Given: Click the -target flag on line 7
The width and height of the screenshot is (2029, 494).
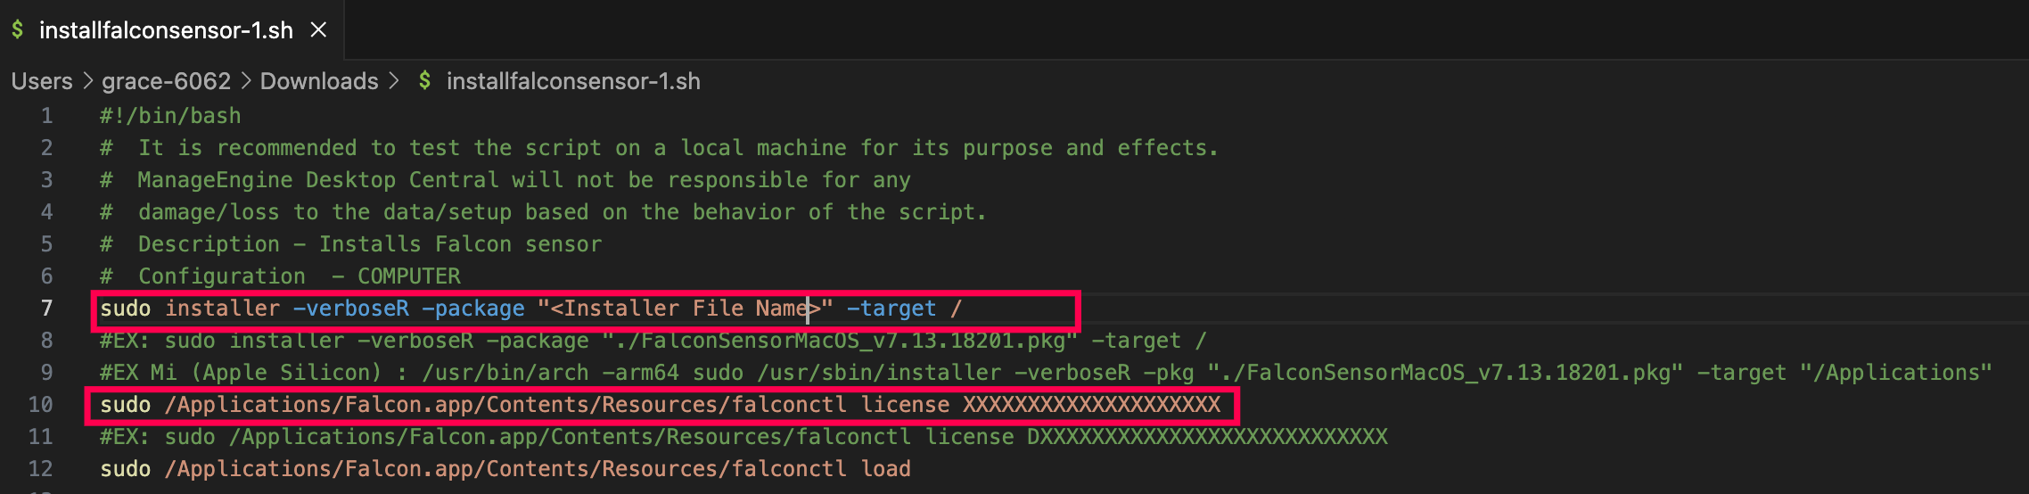Looking at the screenshot, I should pyautogui.click(x=891, y=309).
